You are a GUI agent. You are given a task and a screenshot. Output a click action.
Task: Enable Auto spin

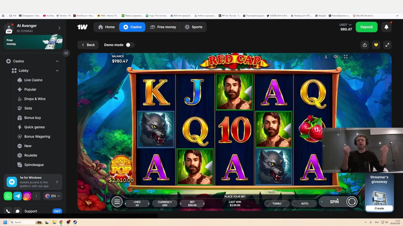tap(304, 203)
